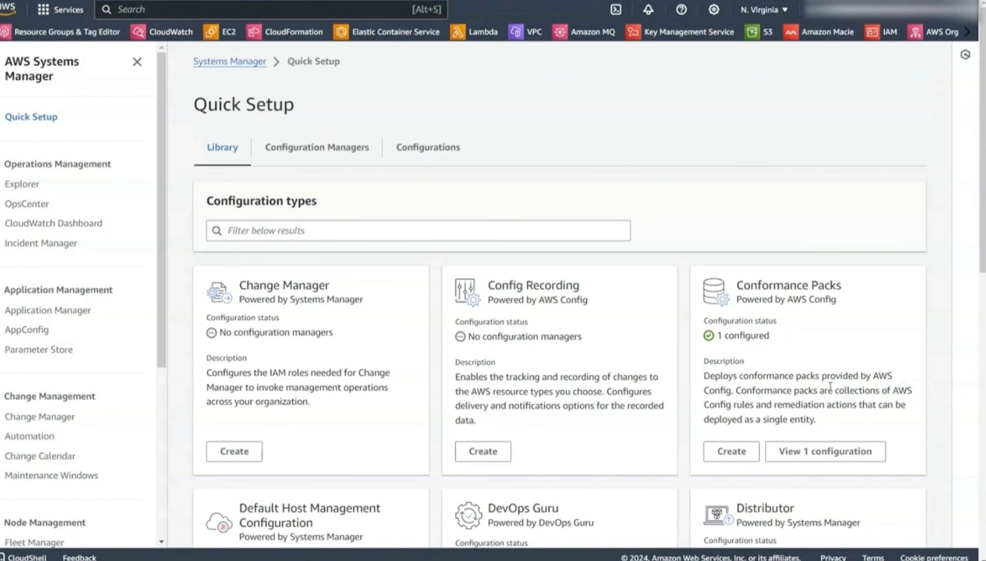Switch to the Configurations tab
986x561 pixels.
(x=428, y=147)
